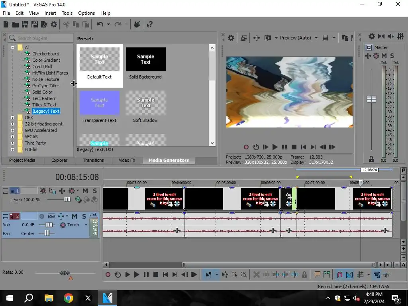Screen dimensions: 408x306
Task: Click the New project icon in toolbar
Action: pos(6,24)
